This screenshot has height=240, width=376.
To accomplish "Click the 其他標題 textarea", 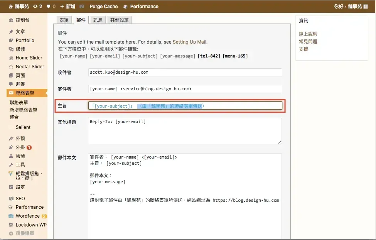I will pyautogui.click(x=185, y=131).
